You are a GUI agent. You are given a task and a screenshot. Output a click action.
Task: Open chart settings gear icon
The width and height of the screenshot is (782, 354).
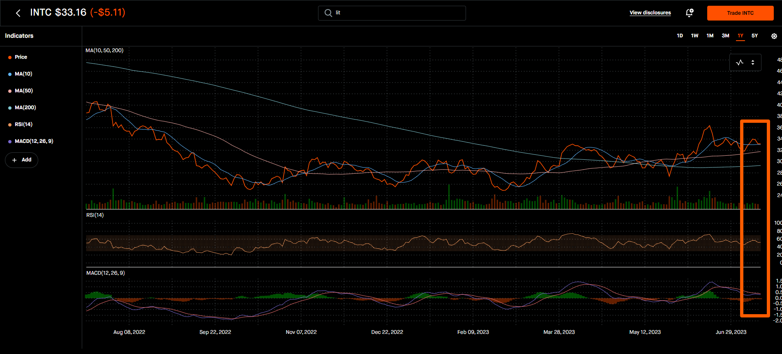(774, 36)
